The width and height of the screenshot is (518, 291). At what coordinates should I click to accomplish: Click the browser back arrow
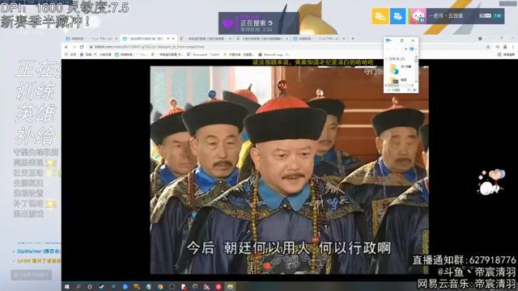click(66, 47)
